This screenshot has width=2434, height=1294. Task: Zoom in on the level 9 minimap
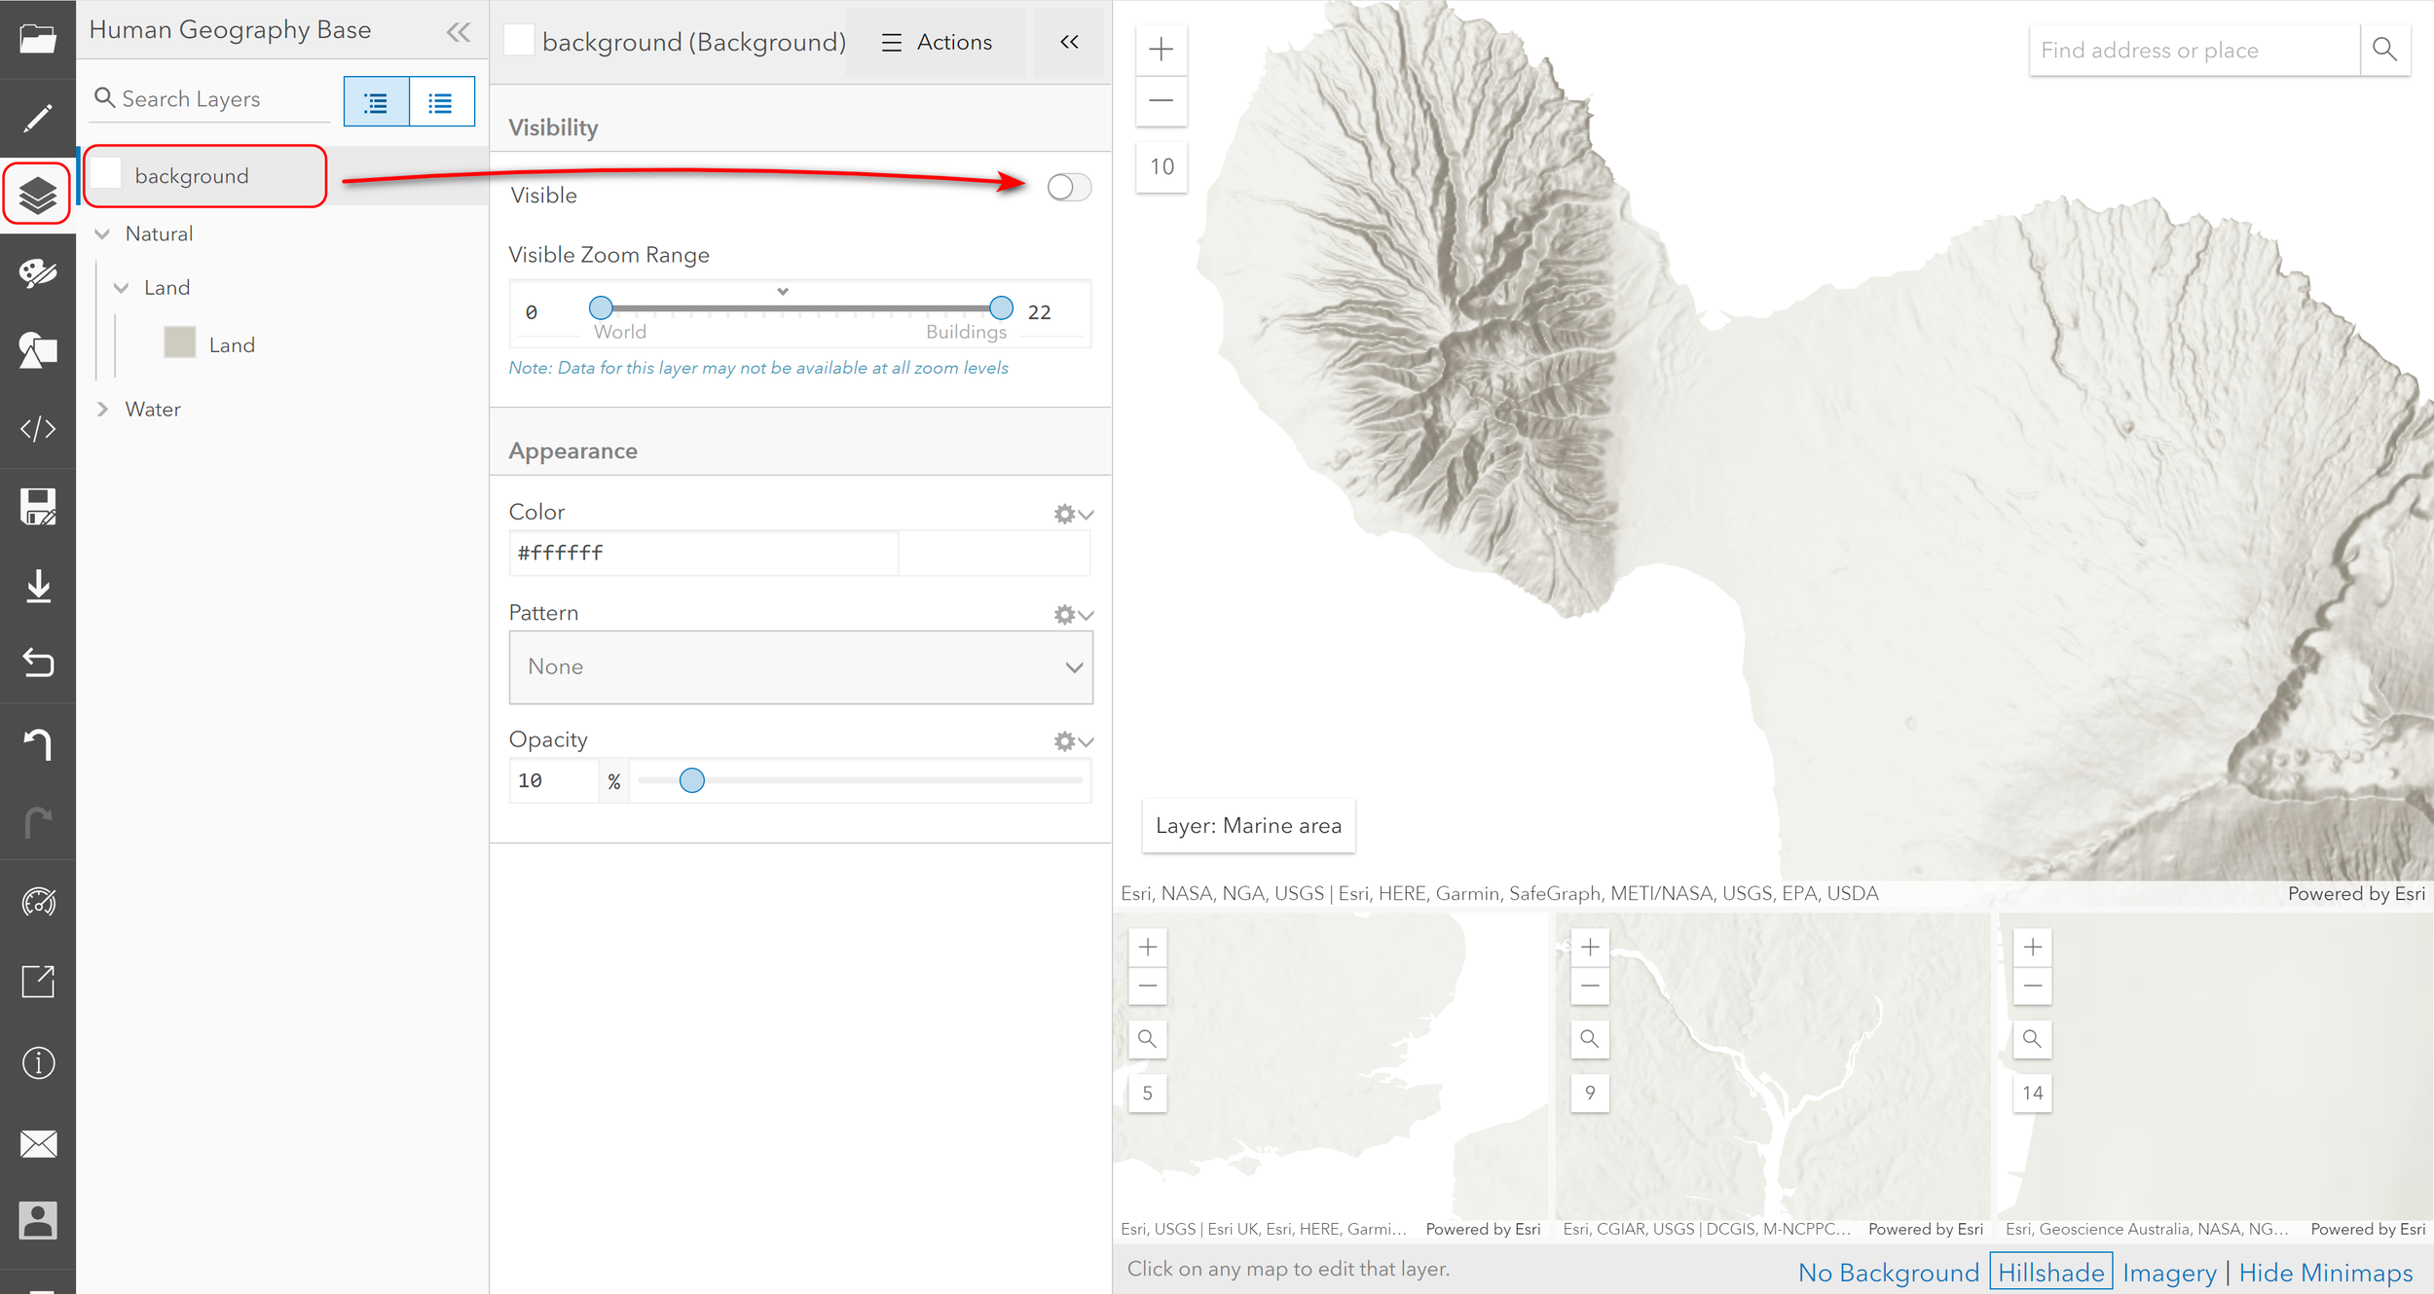[1590, 948]
